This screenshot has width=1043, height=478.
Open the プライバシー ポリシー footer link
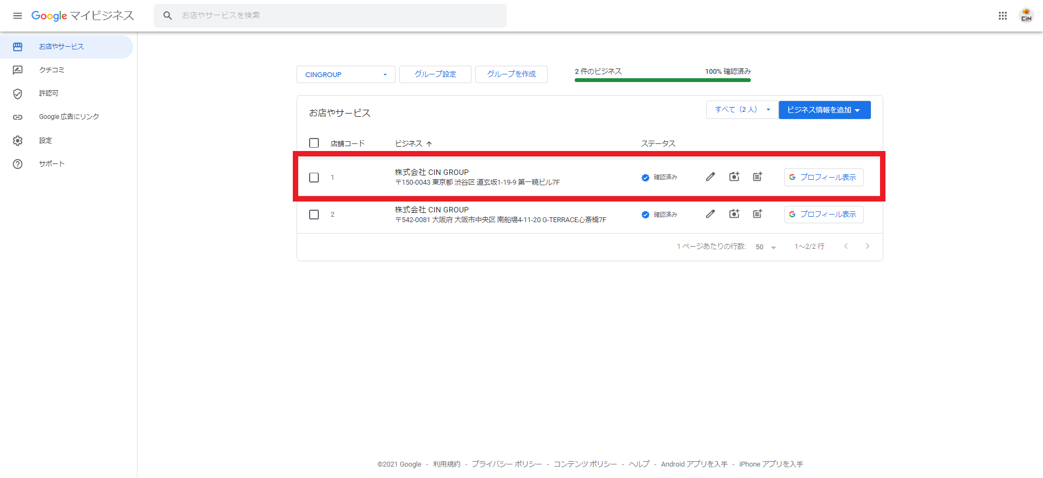tap(507, 464)
